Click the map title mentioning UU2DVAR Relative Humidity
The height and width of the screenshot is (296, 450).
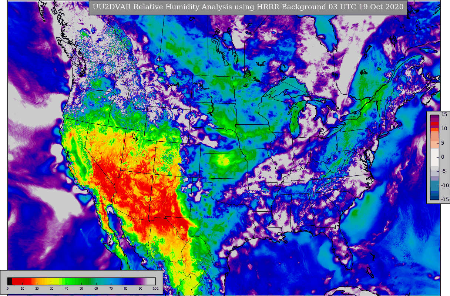pos(248,7)
